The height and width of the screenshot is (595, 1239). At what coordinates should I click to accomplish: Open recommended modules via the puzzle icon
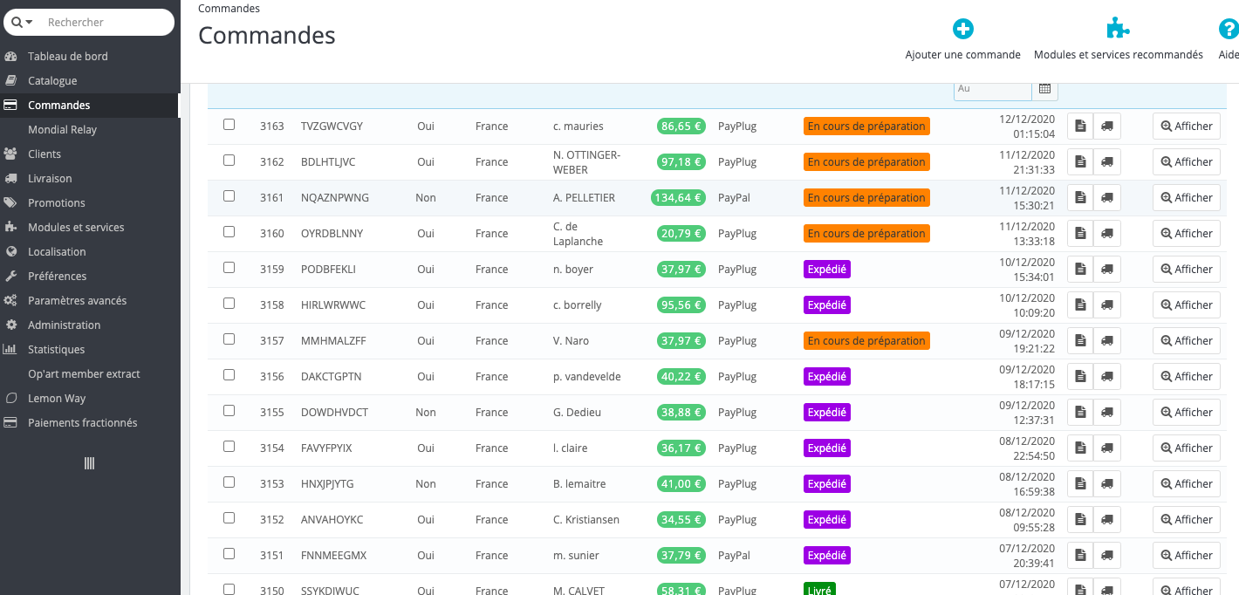tap(1118, 29)
